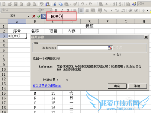Open the AutoSum functions dropdown arrow
151x113 pixels.
[111, 4]
